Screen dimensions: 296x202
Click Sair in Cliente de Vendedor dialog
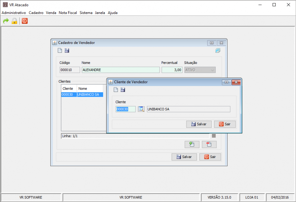[x=225, y=124]
